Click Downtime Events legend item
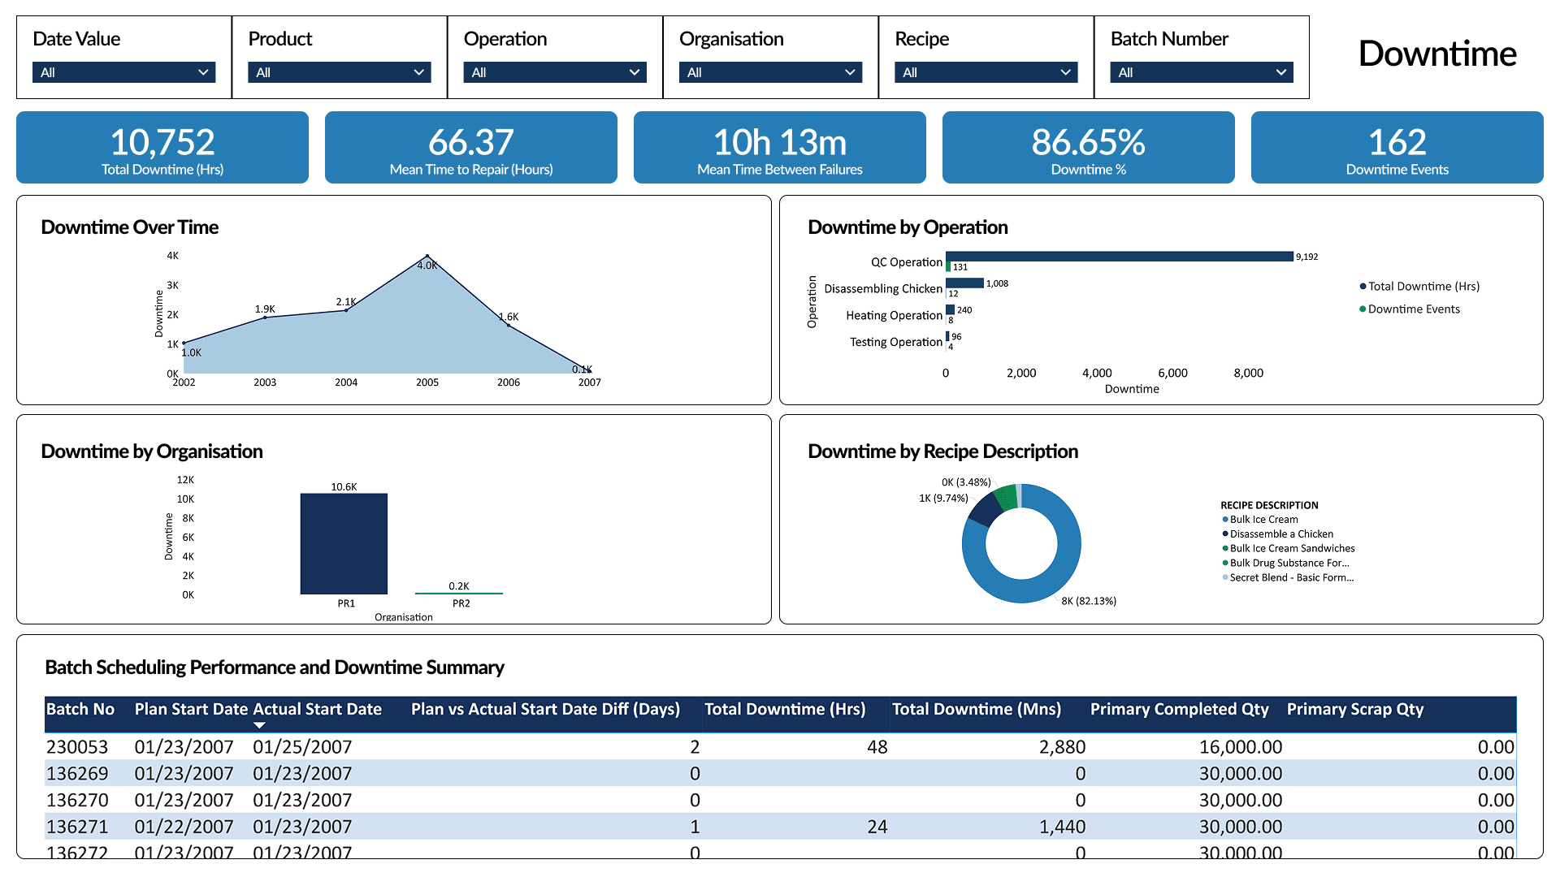The height and width of the screenshot is (877, 1560). pyautogui.click(x=1413, y=309)
